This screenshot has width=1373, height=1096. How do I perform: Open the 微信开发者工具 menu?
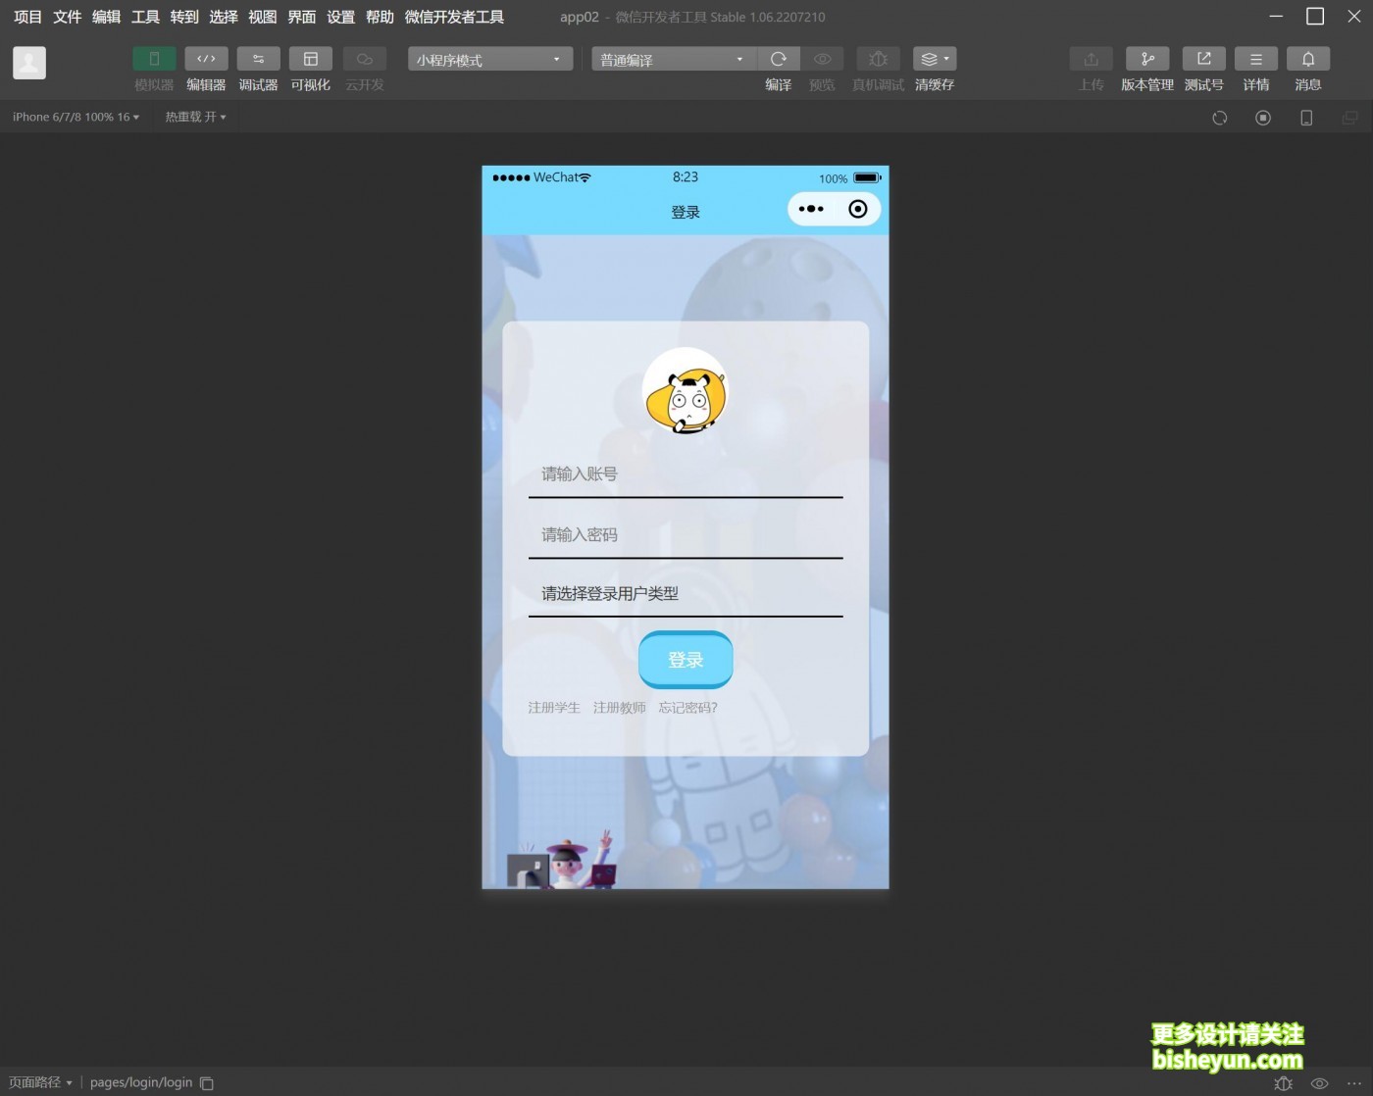tap(454, 17)
